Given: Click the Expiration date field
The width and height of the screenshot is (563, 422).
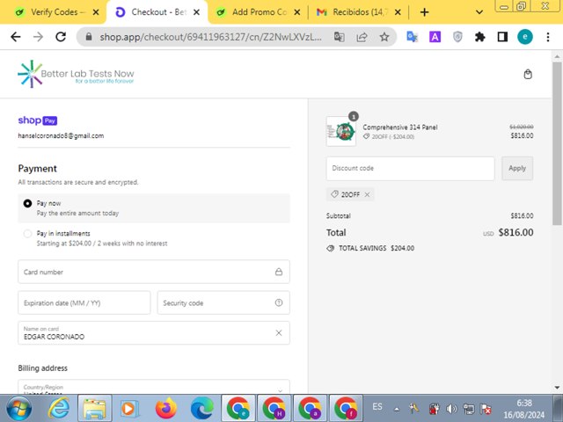Looking at the screenshot, I should pos(84,302).
